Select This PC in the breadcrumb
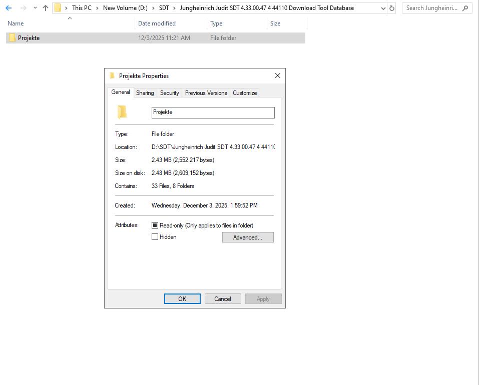This screenshot has width=479, height=385. tap(82, 8)
